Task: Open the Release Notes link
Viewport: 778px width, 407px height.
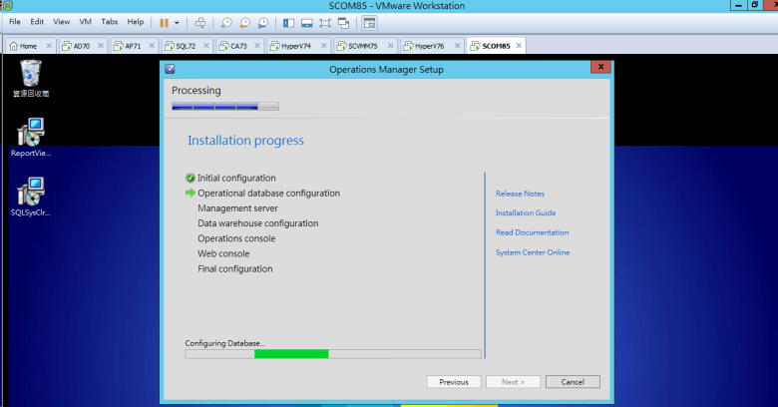Action: coord(520,194)
